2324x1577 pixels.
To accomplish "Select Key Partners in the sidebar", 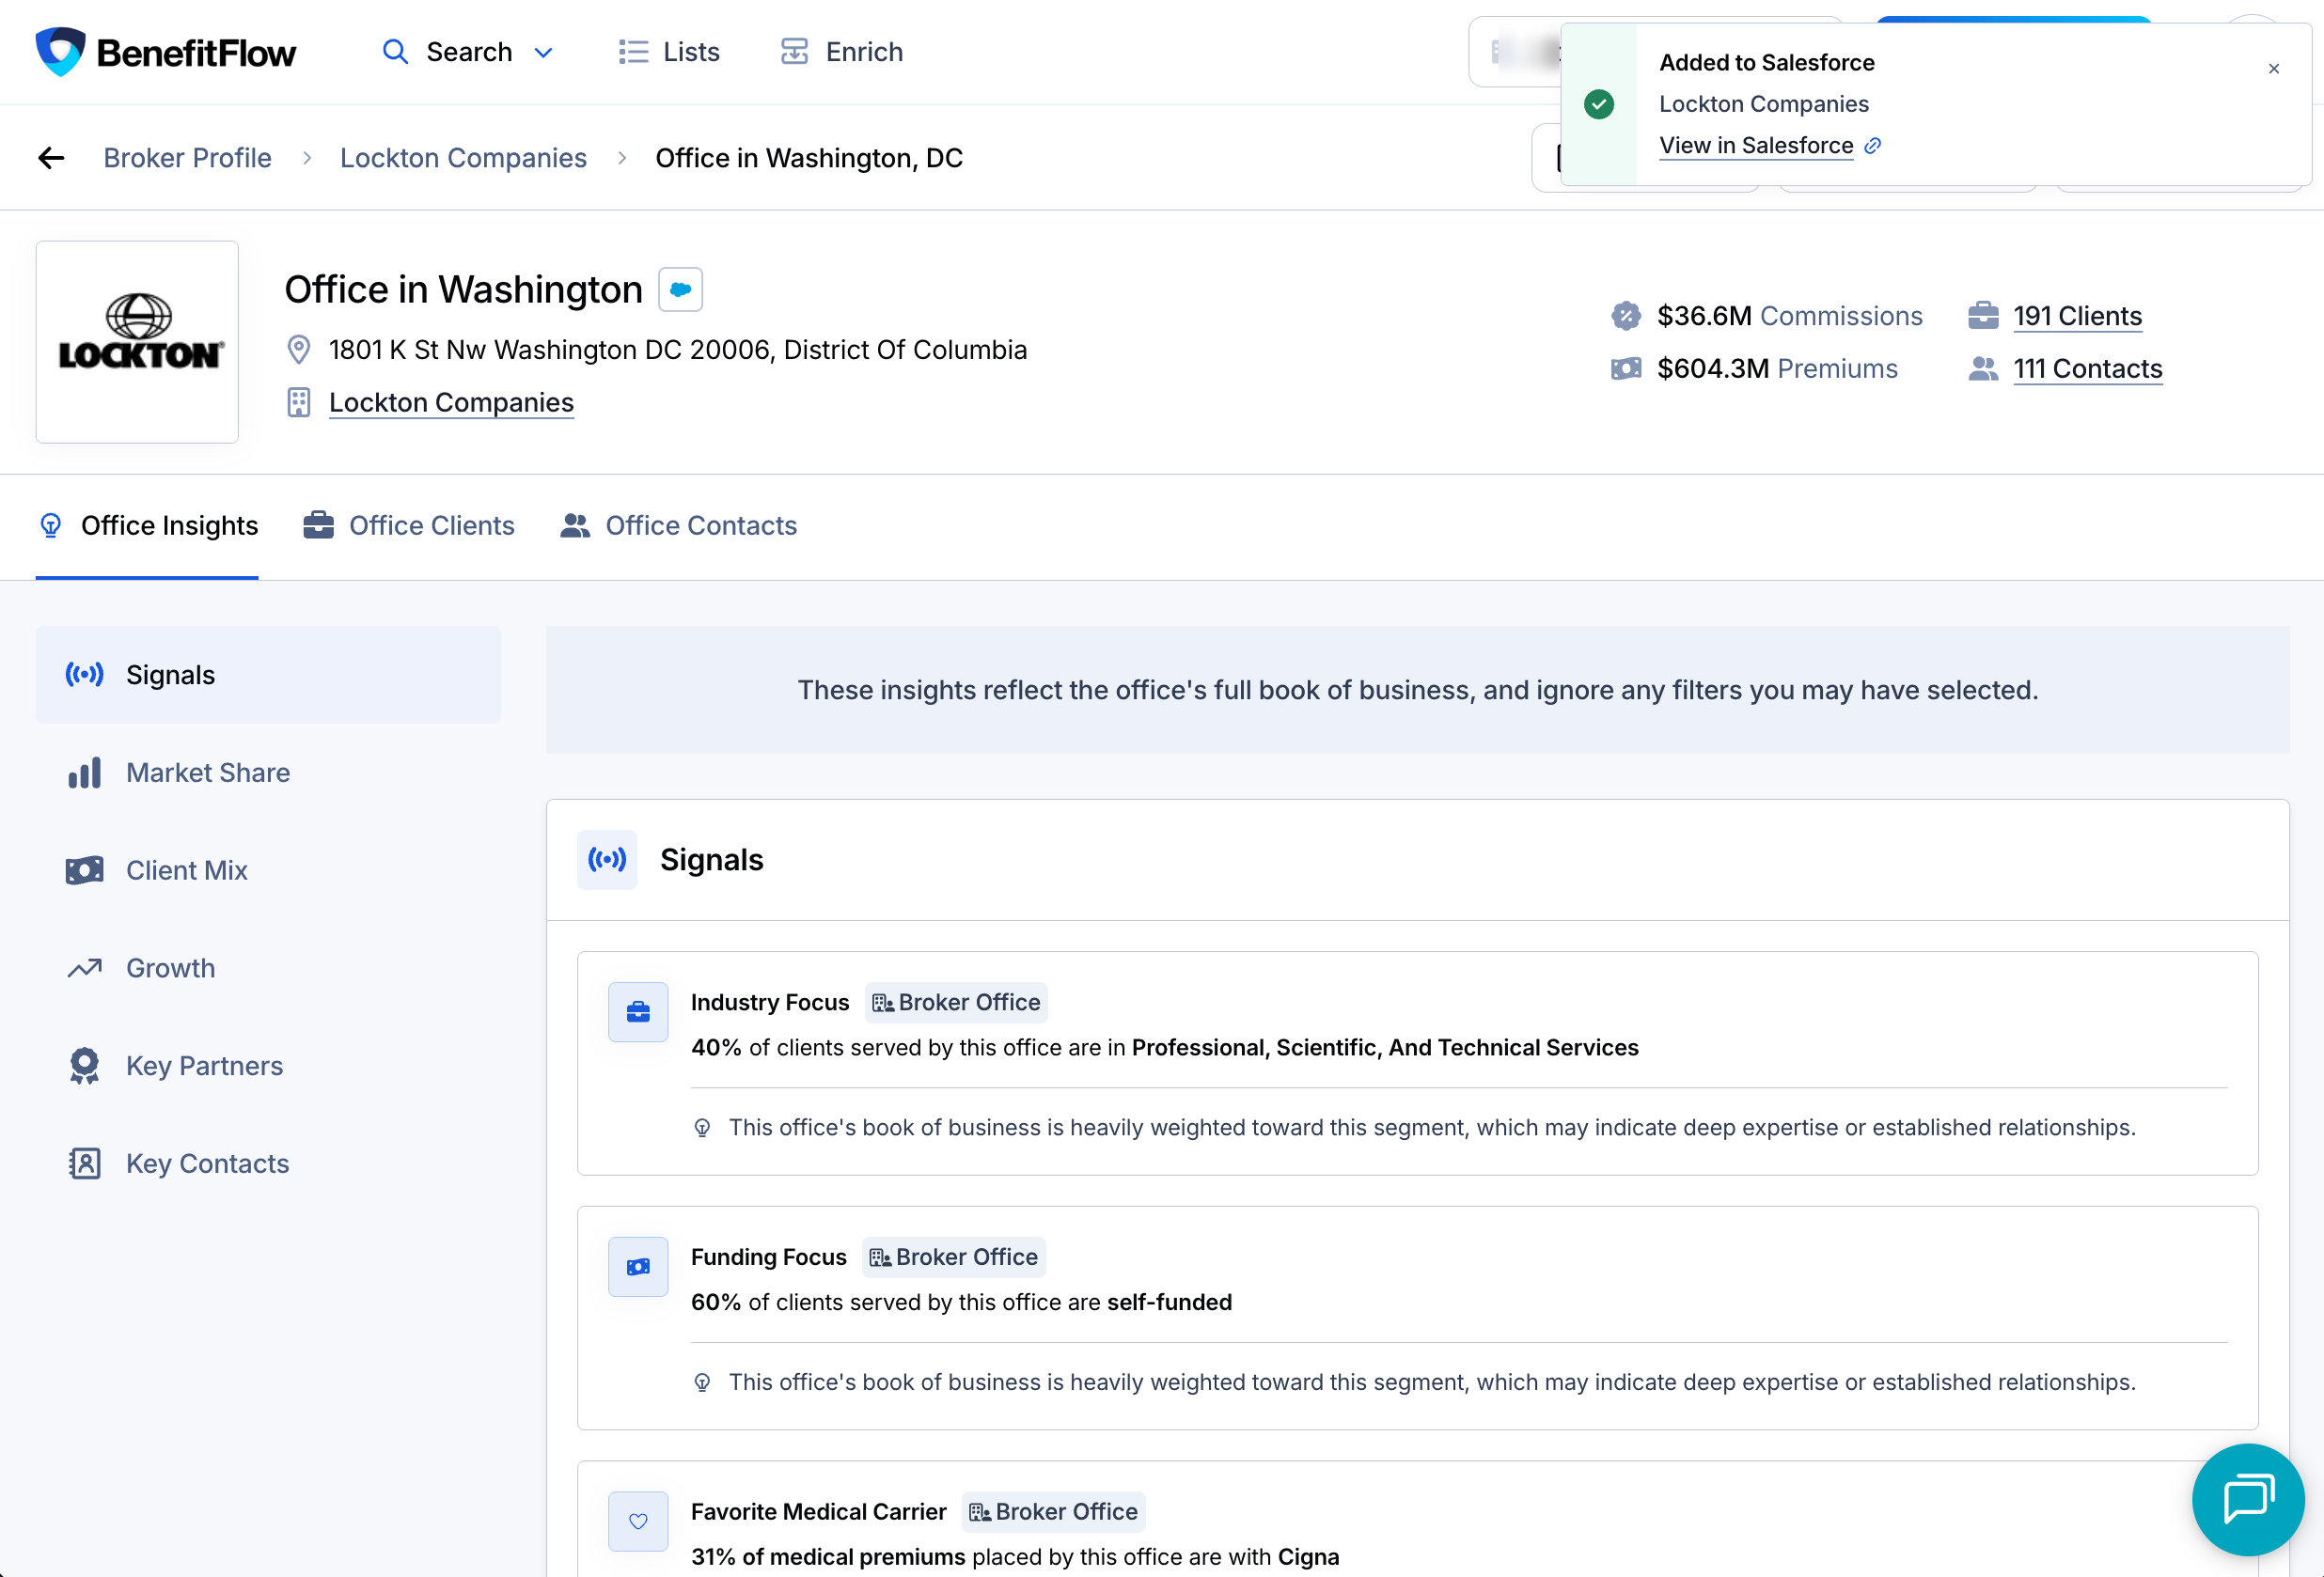I will (268, 1067).
